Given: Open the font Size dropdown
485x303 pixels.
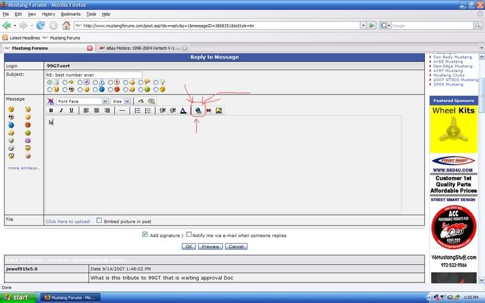Looking at the screenshot, I should click(127, 101).
